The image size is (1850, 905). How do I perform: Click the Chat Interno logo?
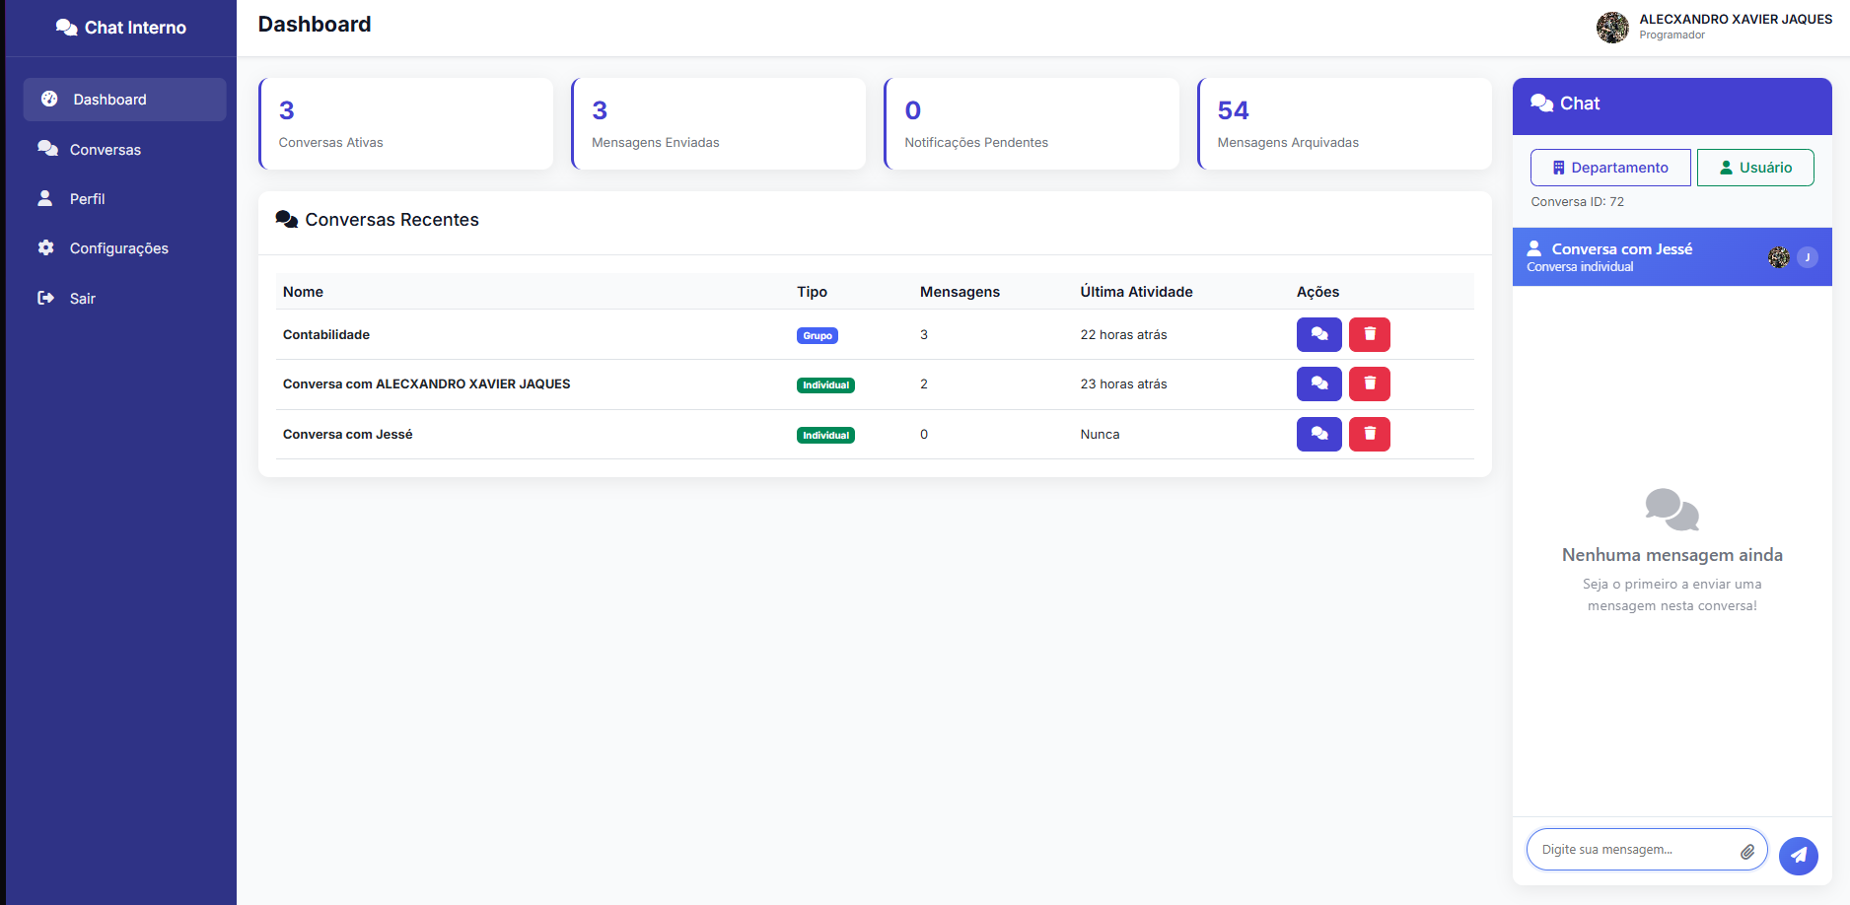(x=121, y=28)
